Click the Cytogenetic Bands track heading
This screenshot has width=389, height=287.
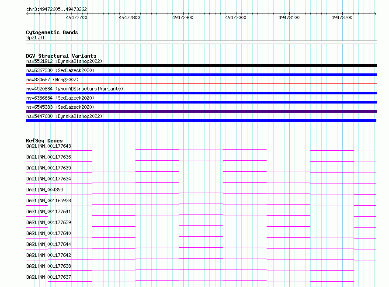52,32
